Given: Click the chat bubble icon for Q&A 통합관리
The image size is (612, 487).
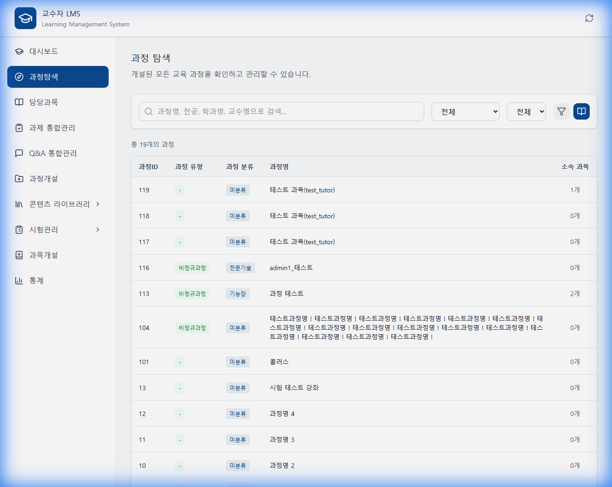Looking at the screenshot, I should coord(19,153).
